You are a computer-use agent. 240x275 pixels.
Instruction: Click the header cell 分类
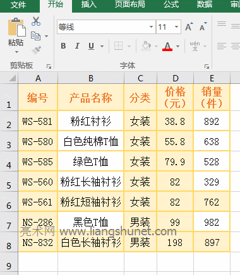pos(140,97)
